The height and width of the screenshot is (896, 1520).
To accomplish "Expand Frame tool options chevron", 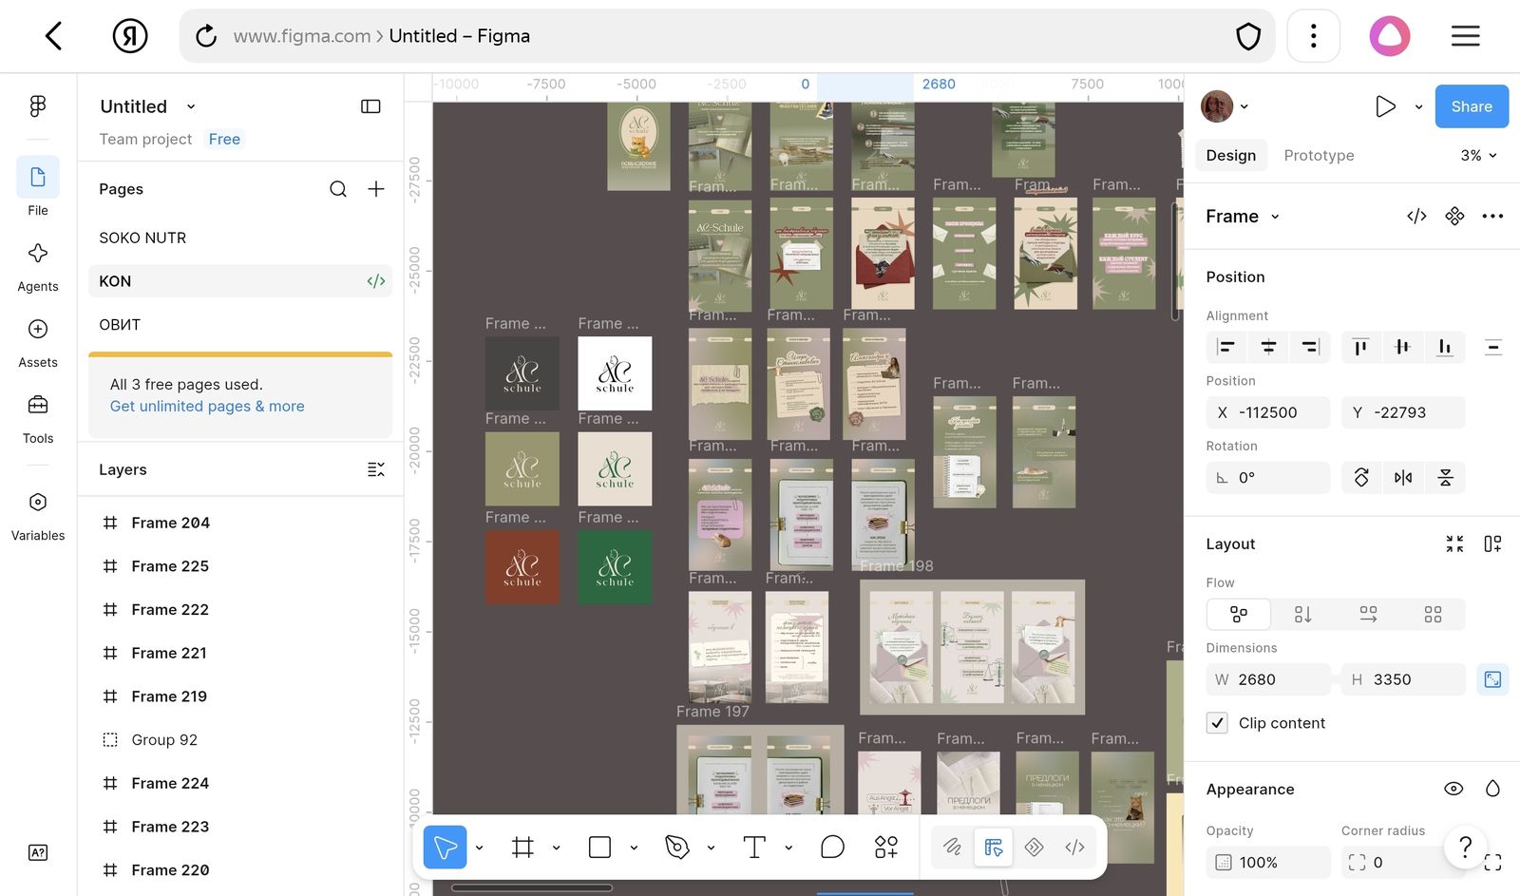I will coord(556,848).
